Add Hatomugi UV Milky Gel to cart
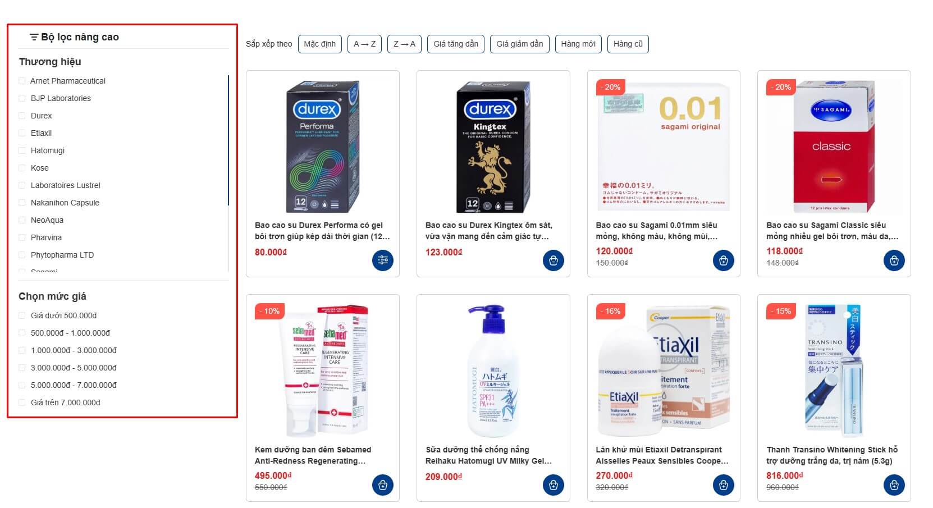This screenshot has height=508, width=933. tap(554, 485)
